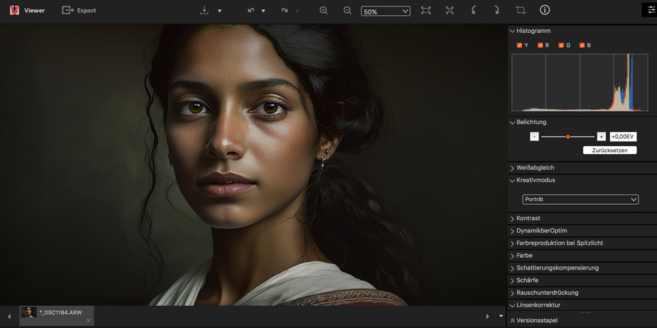Click the Belichtung exposure slider handle
This screenshot has width=657, height=328.
coord(568,136)
